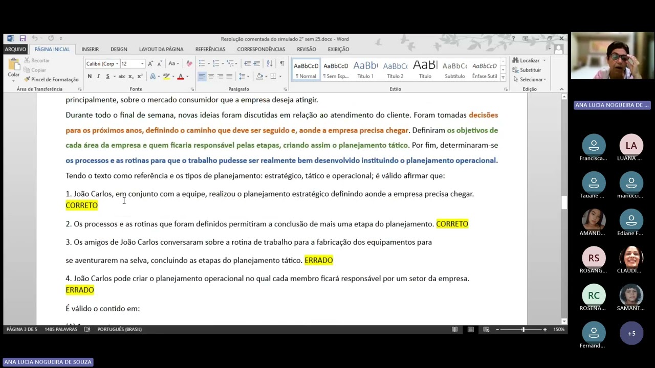This screenshot has width=655, height=368.
Task: Click PORTUGUÊS (BRASIL) language in status bar
Action: point(119,330)
